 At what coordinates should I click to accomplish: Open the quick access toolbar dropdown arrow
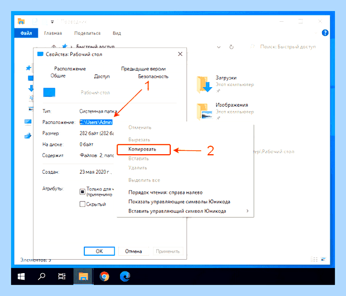coord(52,22)
